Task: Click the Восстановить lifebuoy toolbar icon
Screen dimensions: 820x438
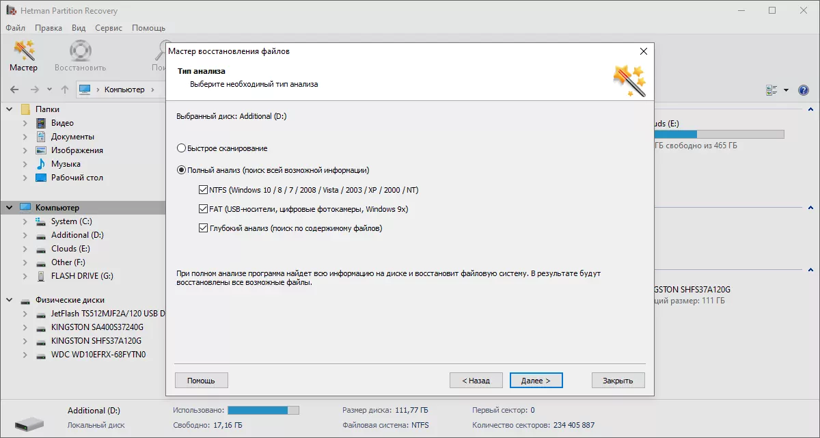Action: point(80,51)
